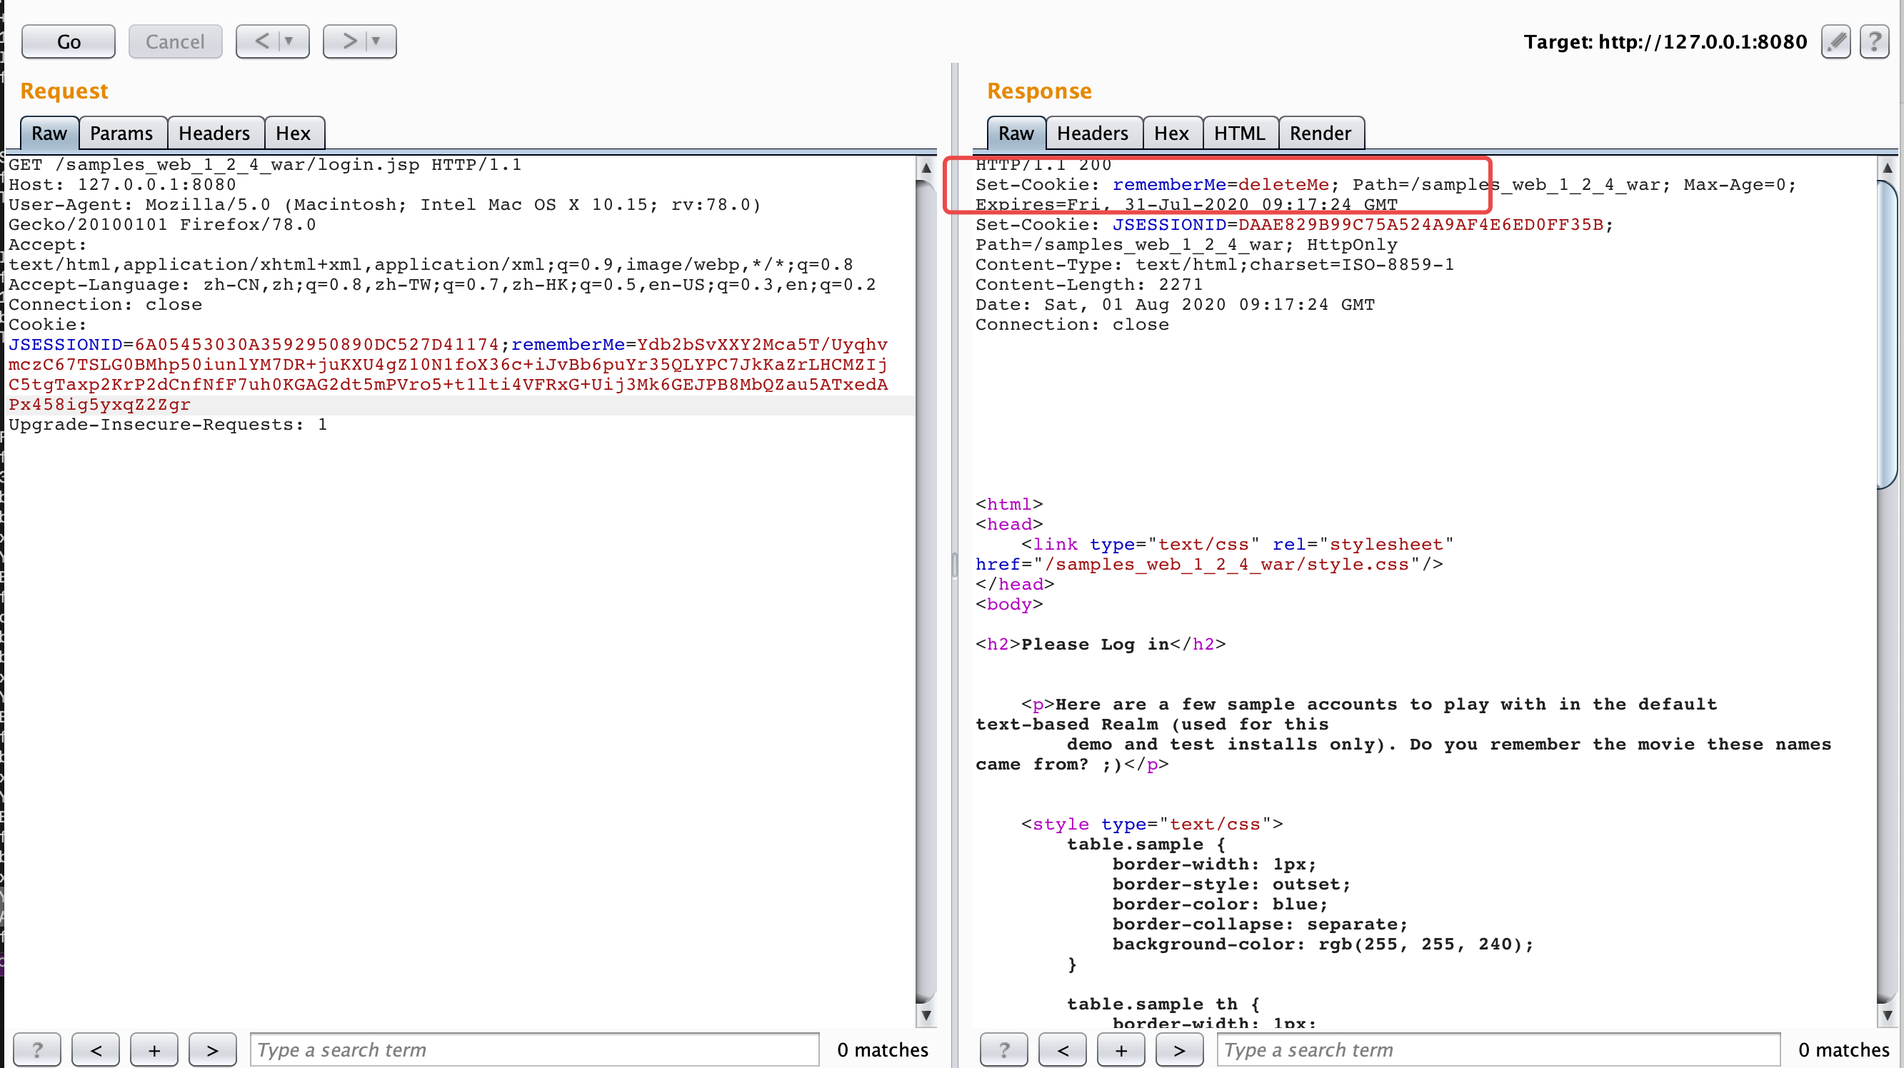Select the Raw tab in Request panel

(x=49, y=132)
